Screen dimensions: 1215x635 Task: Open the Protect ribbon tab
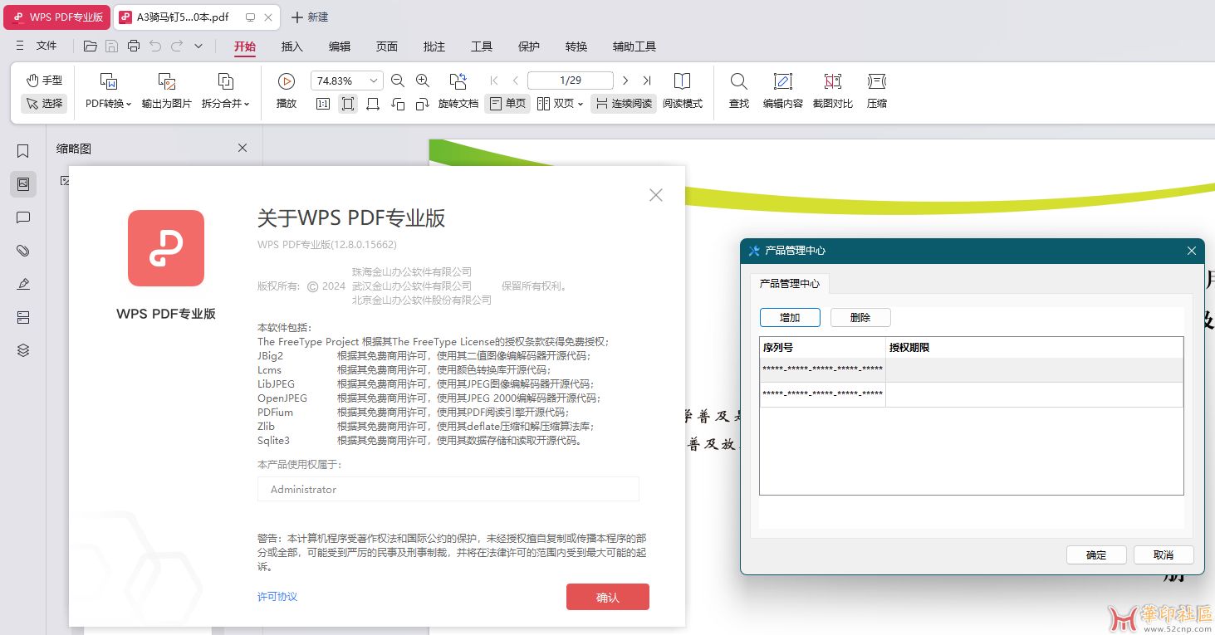[529, 46]
